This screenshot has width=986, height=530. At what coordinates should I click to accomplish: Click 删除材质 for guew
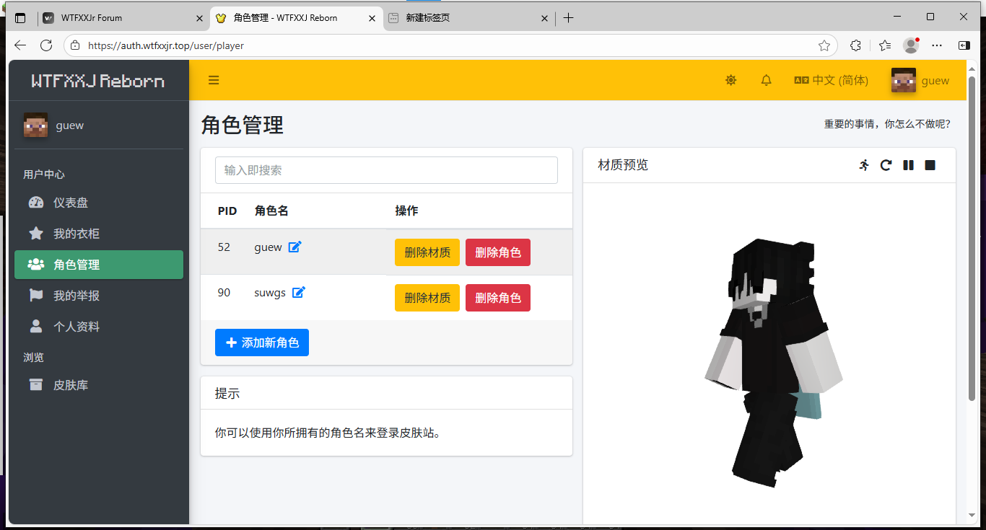point(427,252)
